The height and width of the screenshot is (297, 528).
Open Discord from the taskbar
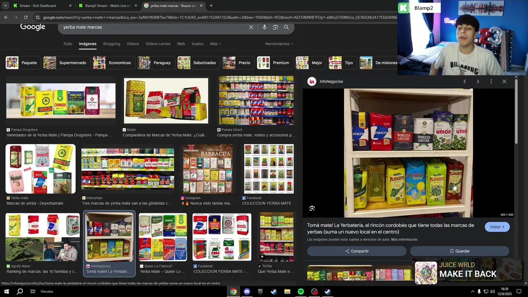coord(247,292)
